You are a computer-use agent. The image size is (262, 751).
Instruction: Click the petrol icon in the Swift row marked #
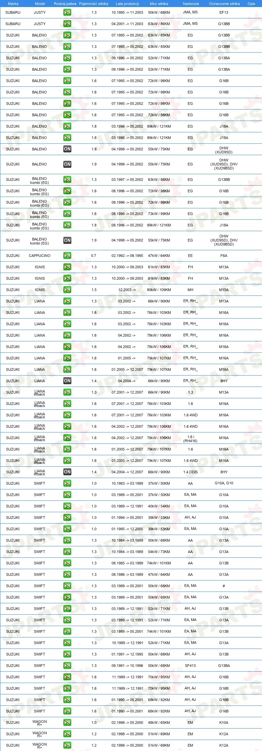click(67, 586)
